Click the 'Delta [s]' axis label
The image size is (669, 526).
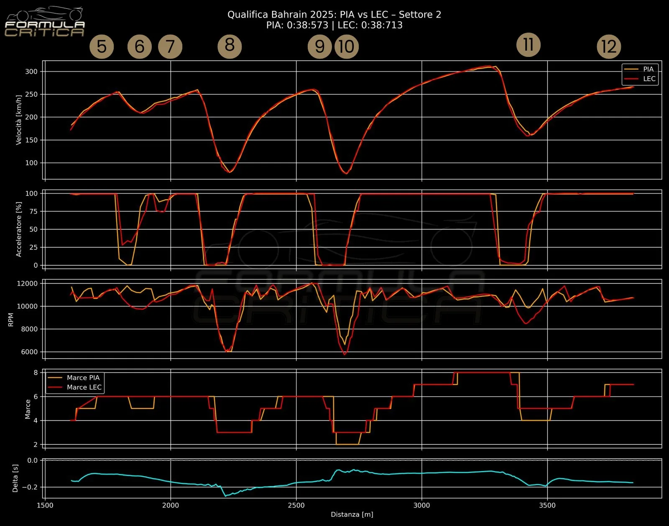[15, 478]
